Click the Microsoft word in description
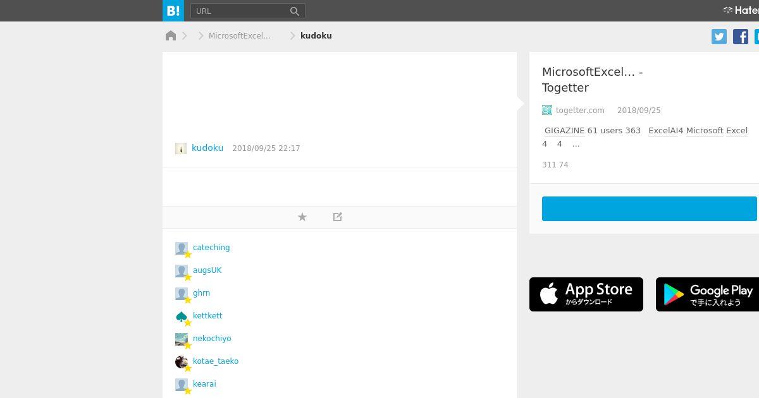The width and height of the screenshot is (759, 398). [705, 131]
